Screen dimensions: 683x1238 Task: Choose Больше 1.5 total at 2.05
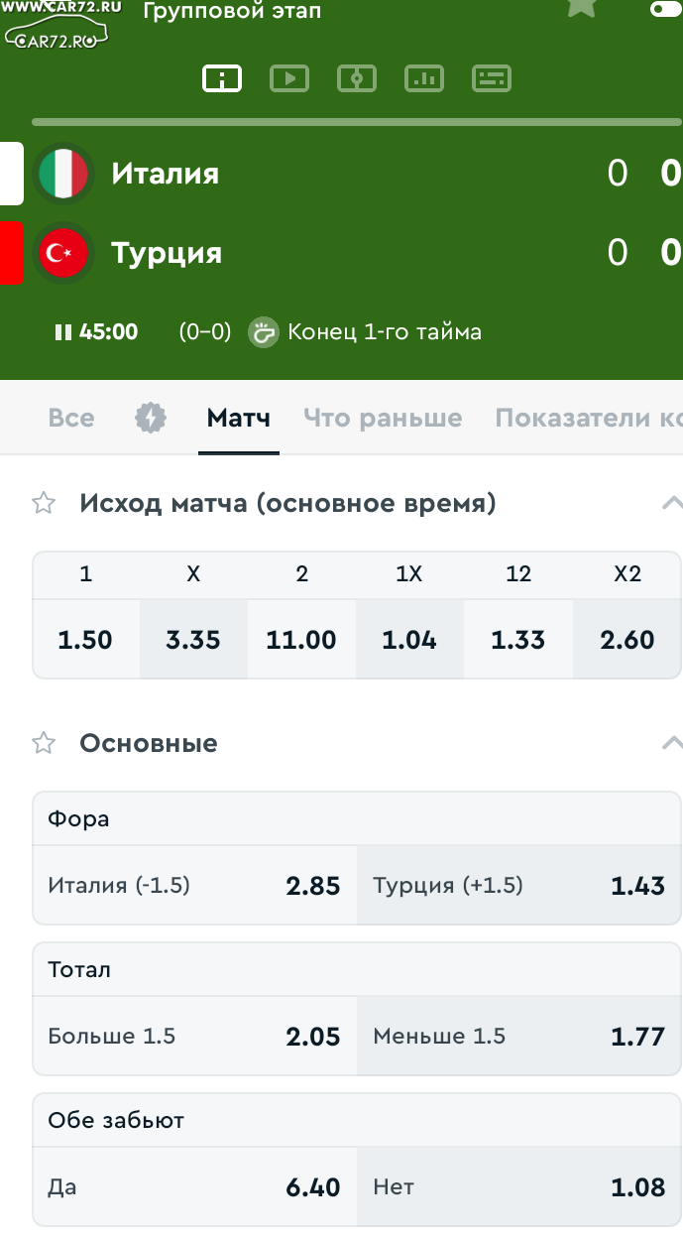[x=194, y=1037]
